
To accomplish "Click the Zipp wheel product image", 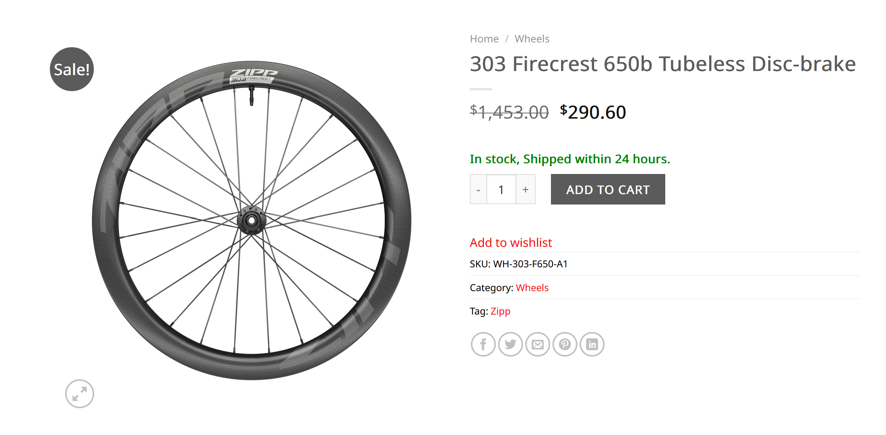I will click(252, 220).
